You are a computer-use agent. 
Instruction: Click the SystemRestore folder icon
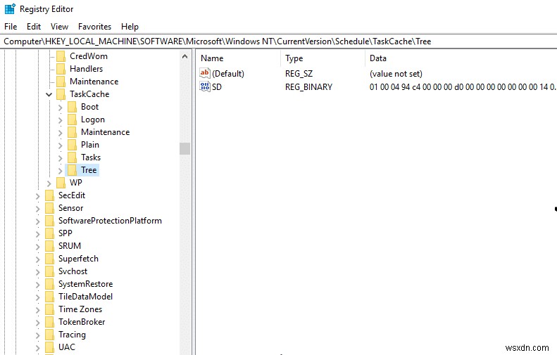50,284
